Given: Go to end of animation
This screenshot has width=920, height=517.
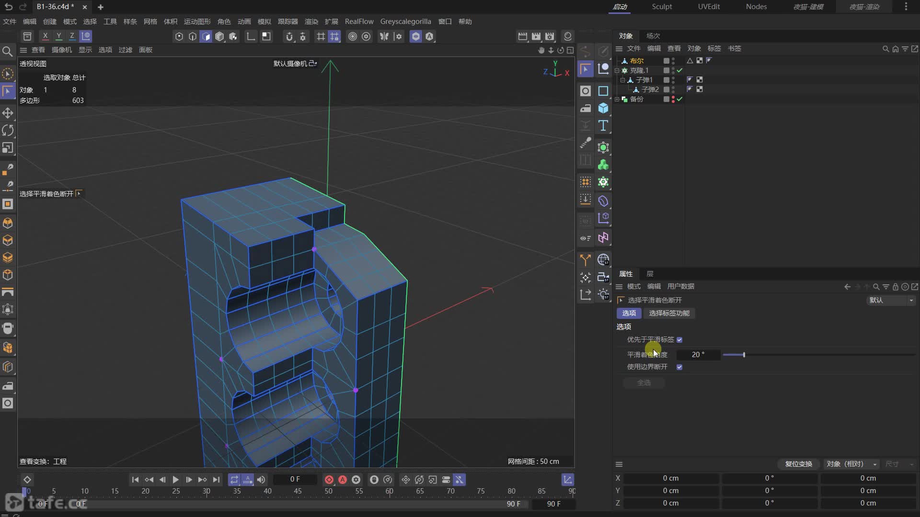Looking at the screenshot, I should point(216,480).
